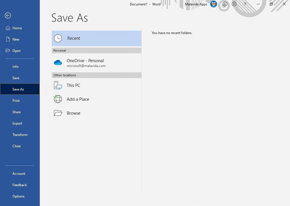This screenshot has width=290, height=206.
Task: Send a frown with the sad face icon
Action: point(234,4)
